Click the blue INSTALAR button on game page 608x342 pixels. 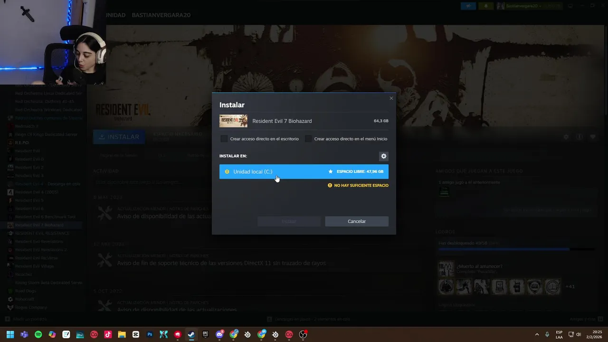120,137
